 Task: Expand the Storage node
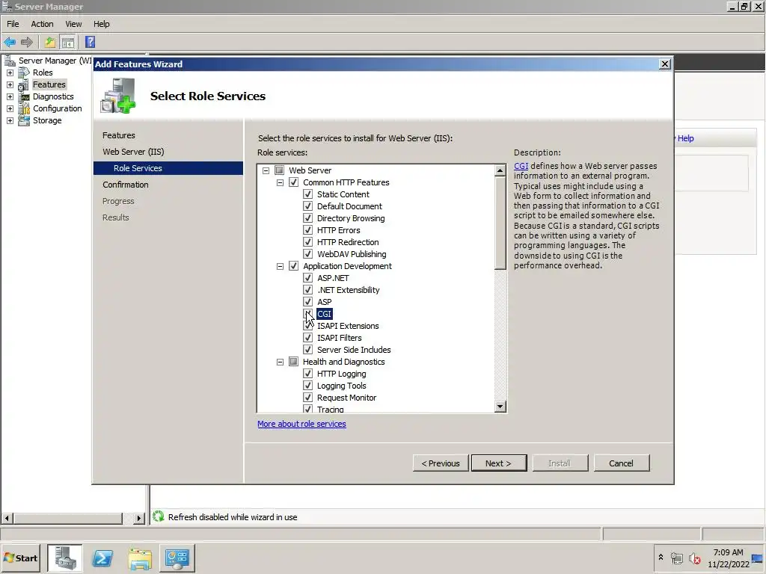(10, 120)
